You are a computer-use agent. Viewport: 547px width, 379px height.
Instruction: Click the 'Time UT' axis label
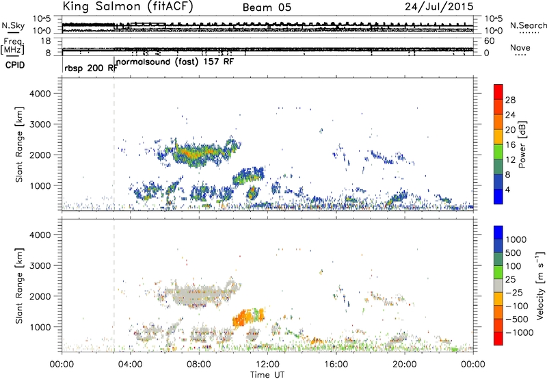[x=267, y=375]
